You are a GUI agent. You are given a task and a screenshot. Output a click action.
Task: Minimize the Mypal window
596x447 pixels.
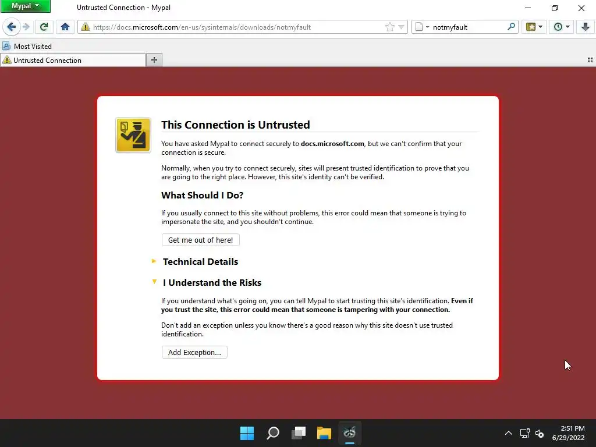528,8
